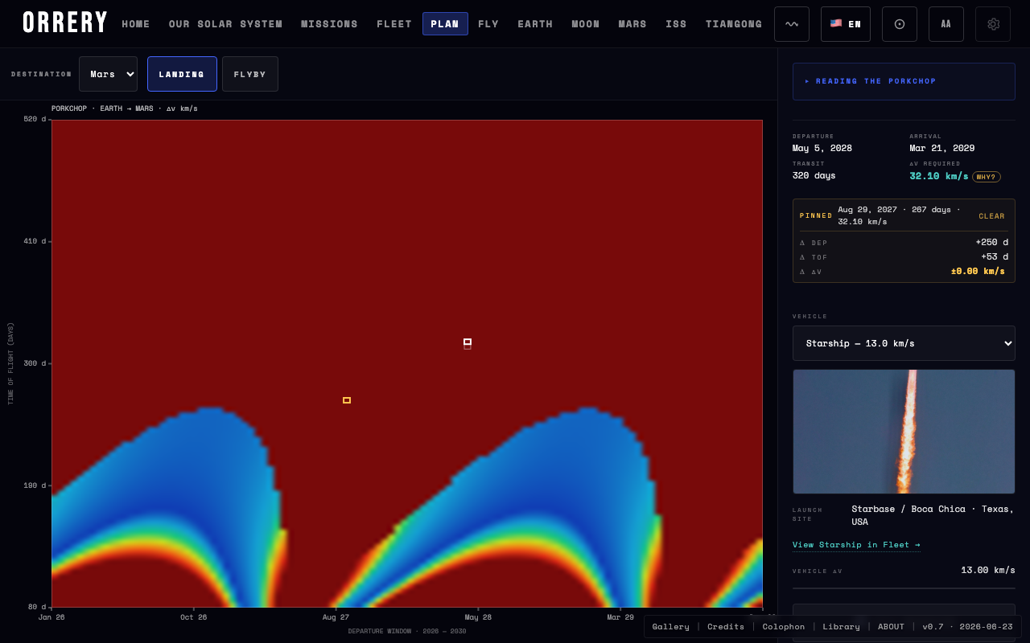Screen dimensions: 1030x643
Task: Open the settings gear icon
Action: (993, 24)
